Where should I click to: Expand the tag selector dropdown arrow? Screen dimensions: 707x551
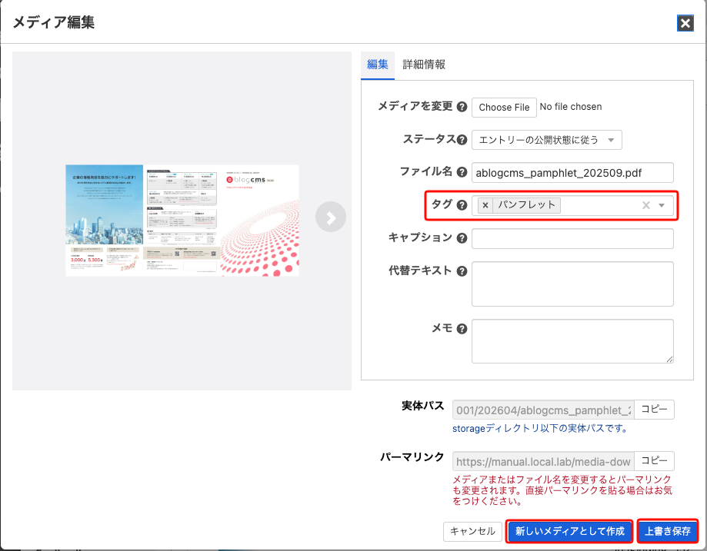pyautogui.click(x=662, y=205)
